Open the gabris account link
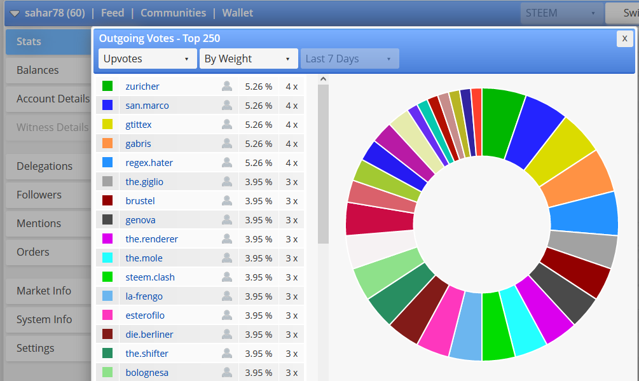Screen dimensions: 639x381 point(138,144)
